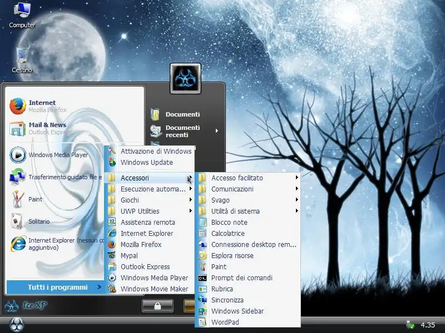Click the Rubrica text label
The width and height of the screenshot is (445, 333).
click(222, 289)
